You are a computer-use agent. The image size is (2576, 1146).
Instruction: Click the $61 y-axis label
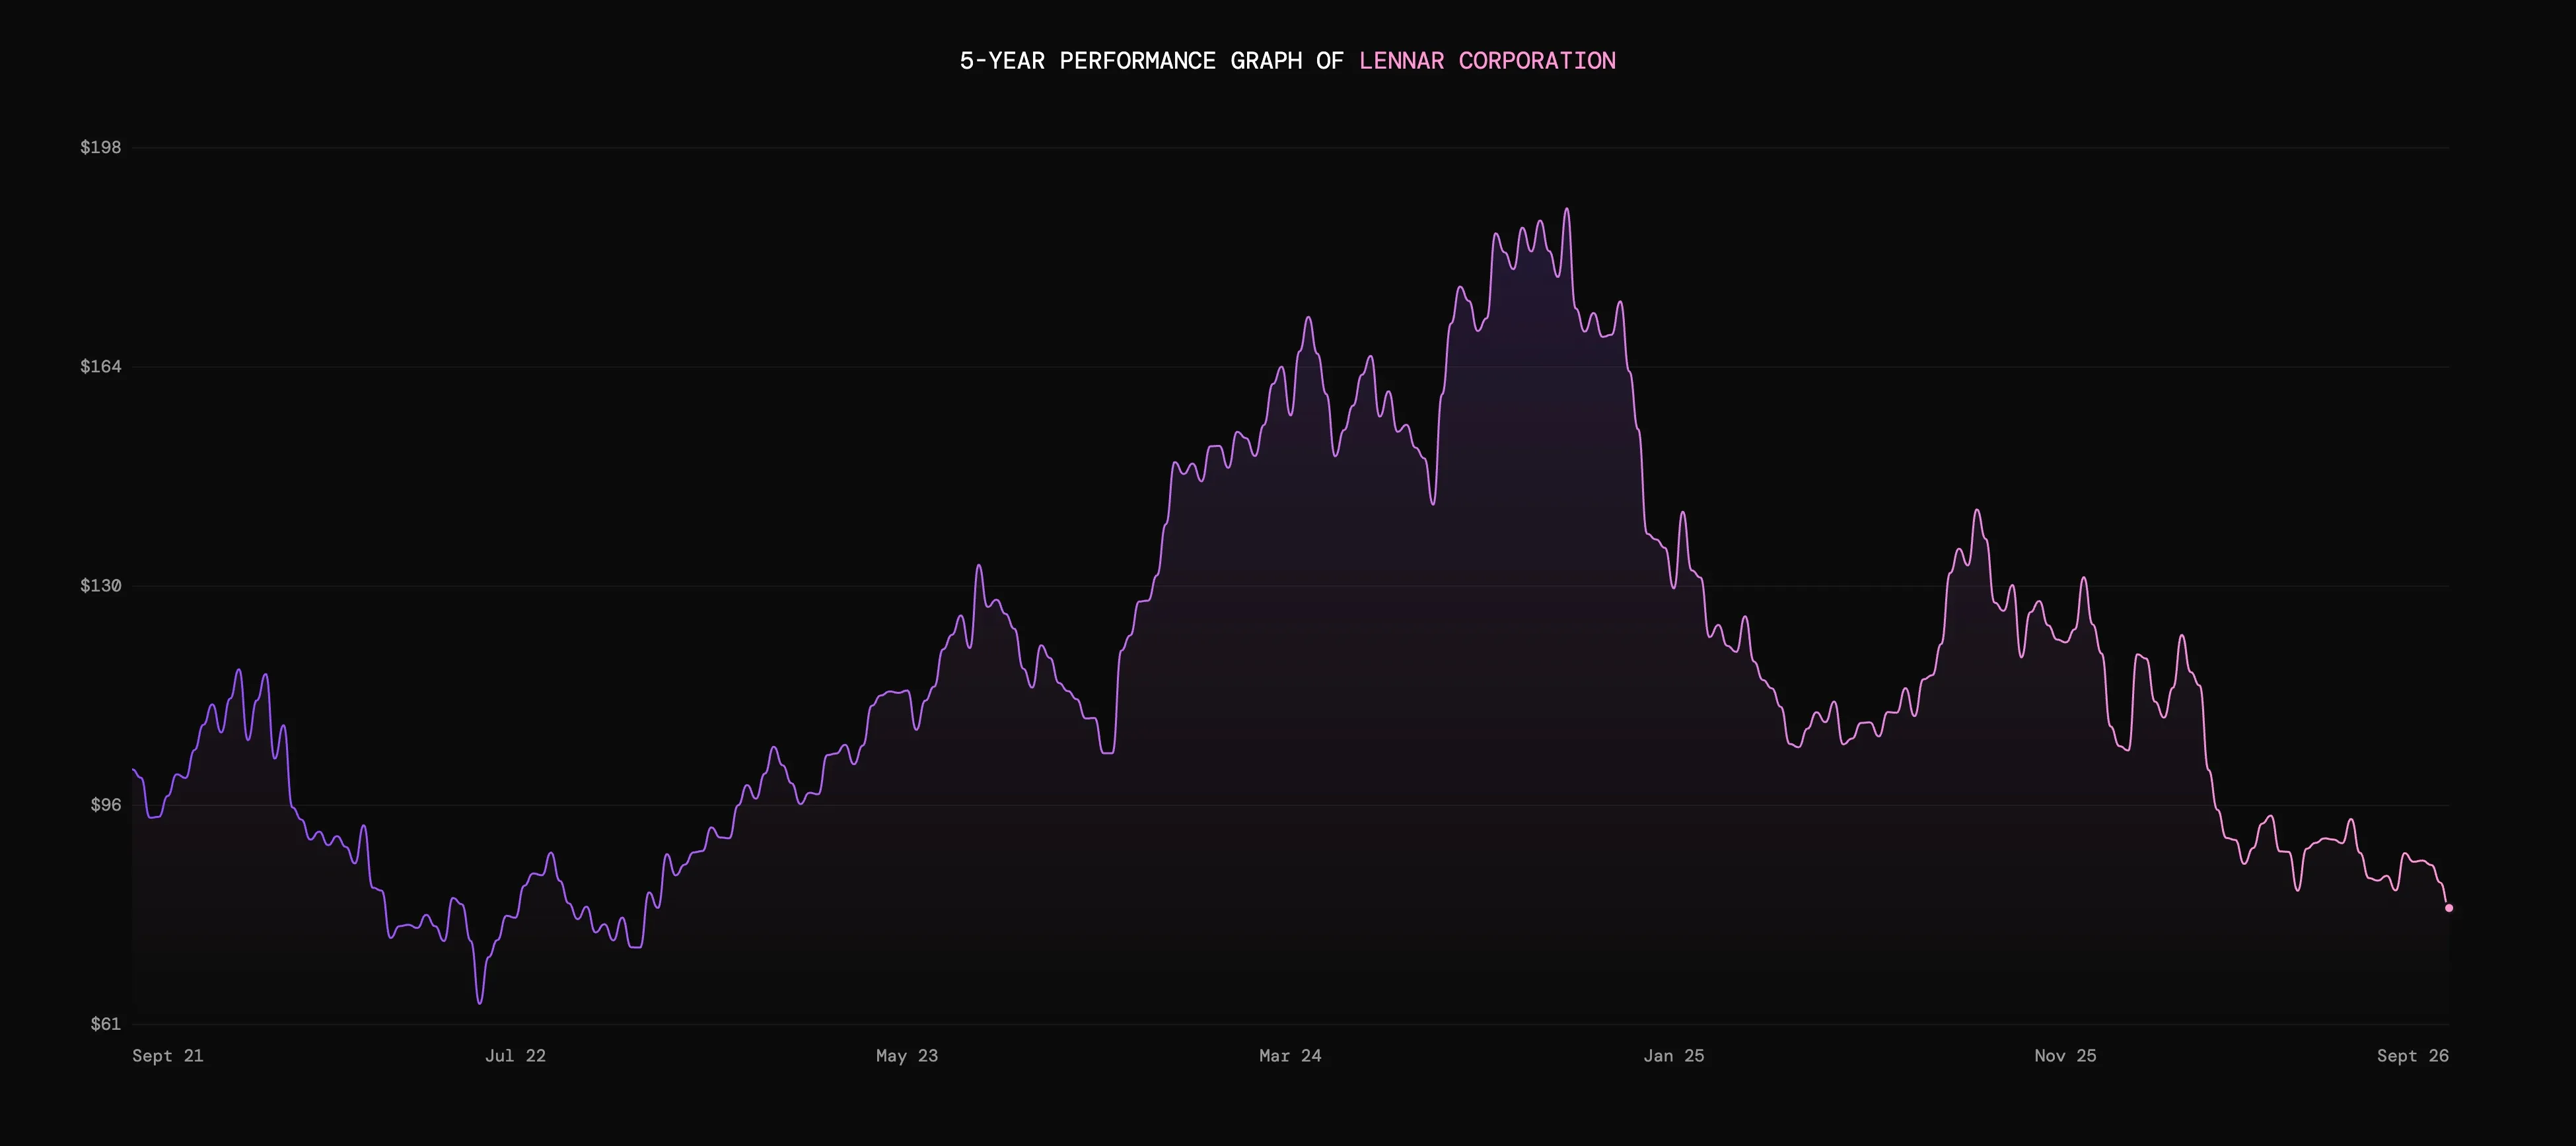pos(105,1024)
